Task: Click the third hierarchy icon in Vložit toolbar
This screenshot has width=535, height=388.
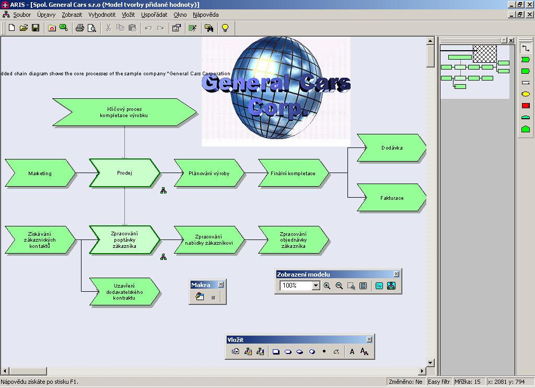Action: pos(260,351)
